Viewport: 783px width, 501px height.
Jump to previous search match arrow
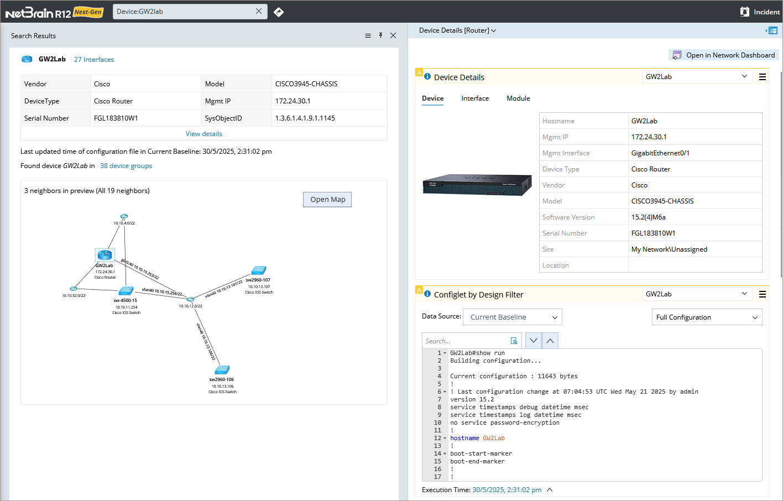click(x=550, y=341)
